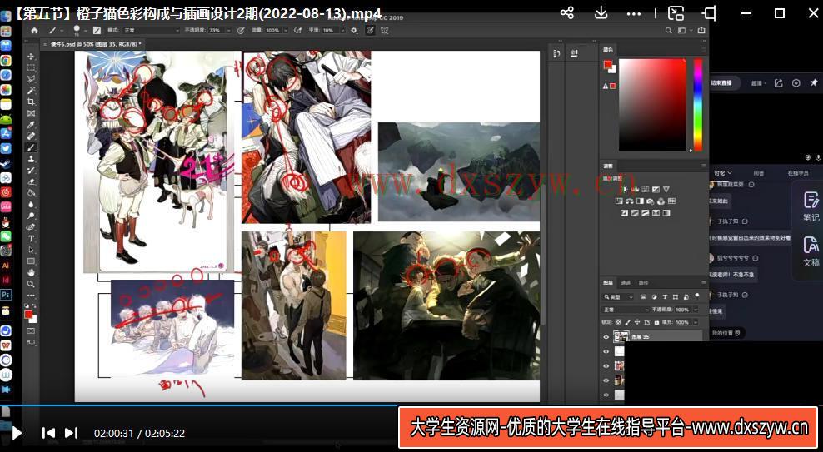This screenshot has height=452, width=823.
Task: Open the 问答 tab in live panel
Action: (x=758, y=172)
